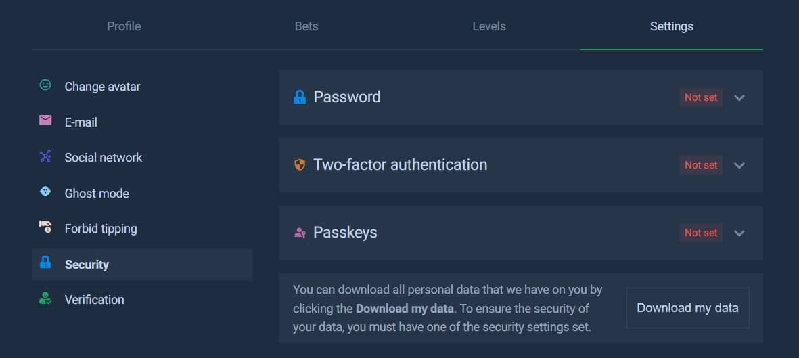The height and width of the screenshot is (358, 799).
Task: Click the E-mail envelope icon
Action: tap(45, 120)
